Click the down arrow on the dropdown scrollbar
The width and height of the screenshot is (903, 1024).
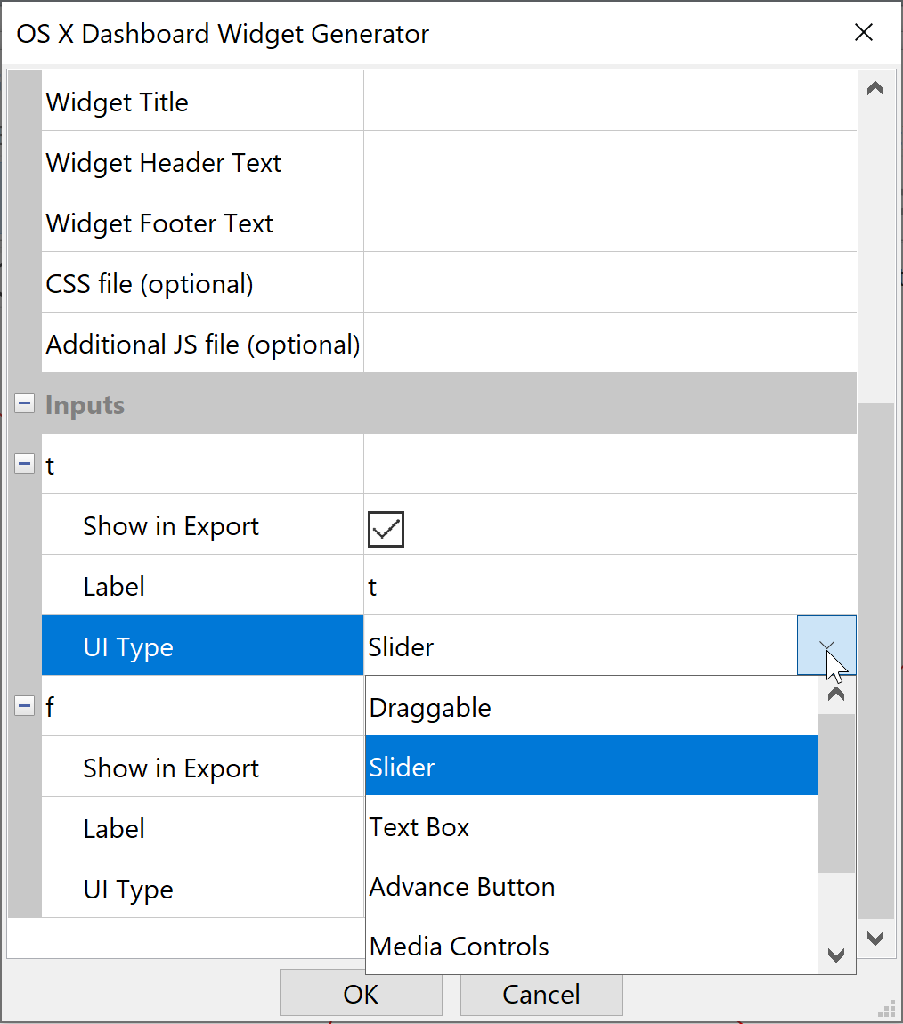click(x=835, y=955)
